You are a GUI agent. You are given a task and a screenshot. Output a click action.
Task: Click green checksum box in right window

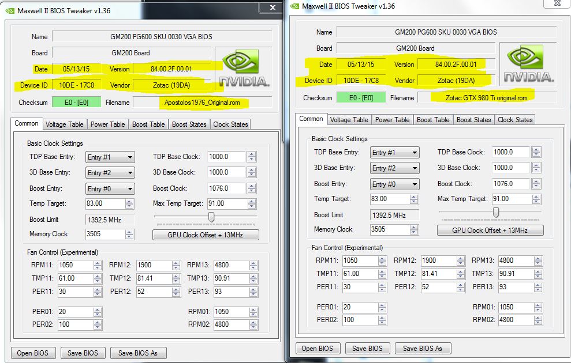pyautogui.click(x=361, y=98)
